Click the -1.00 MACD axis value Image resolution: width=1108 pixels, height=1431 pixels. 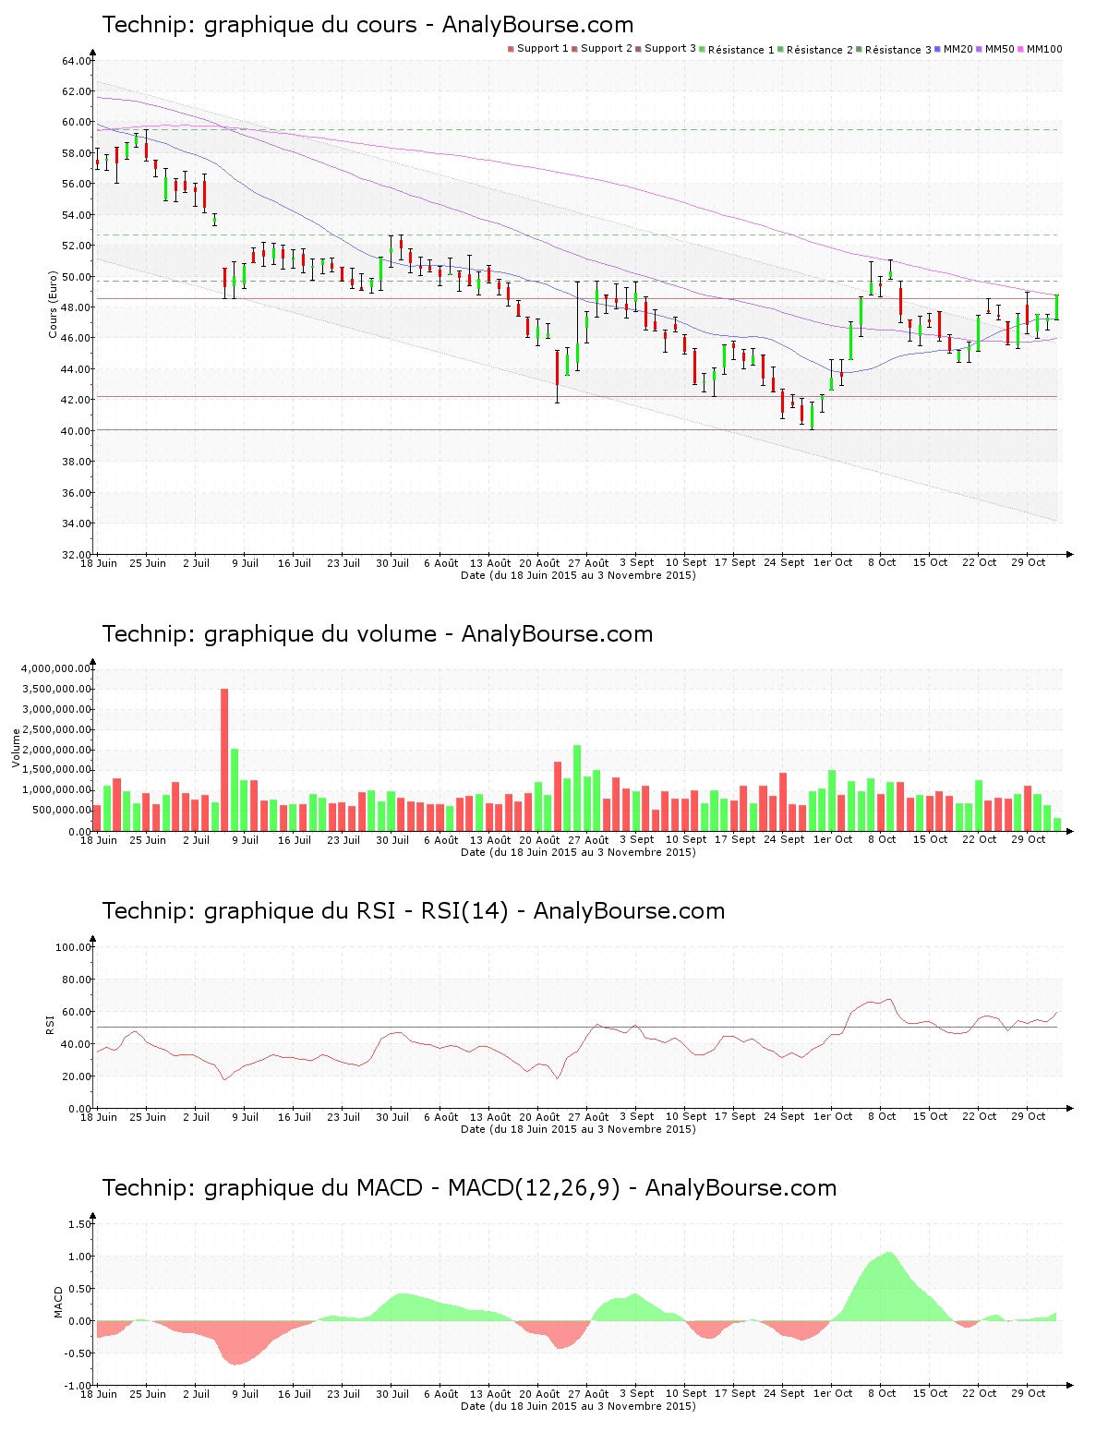[x=78, y=1386]
